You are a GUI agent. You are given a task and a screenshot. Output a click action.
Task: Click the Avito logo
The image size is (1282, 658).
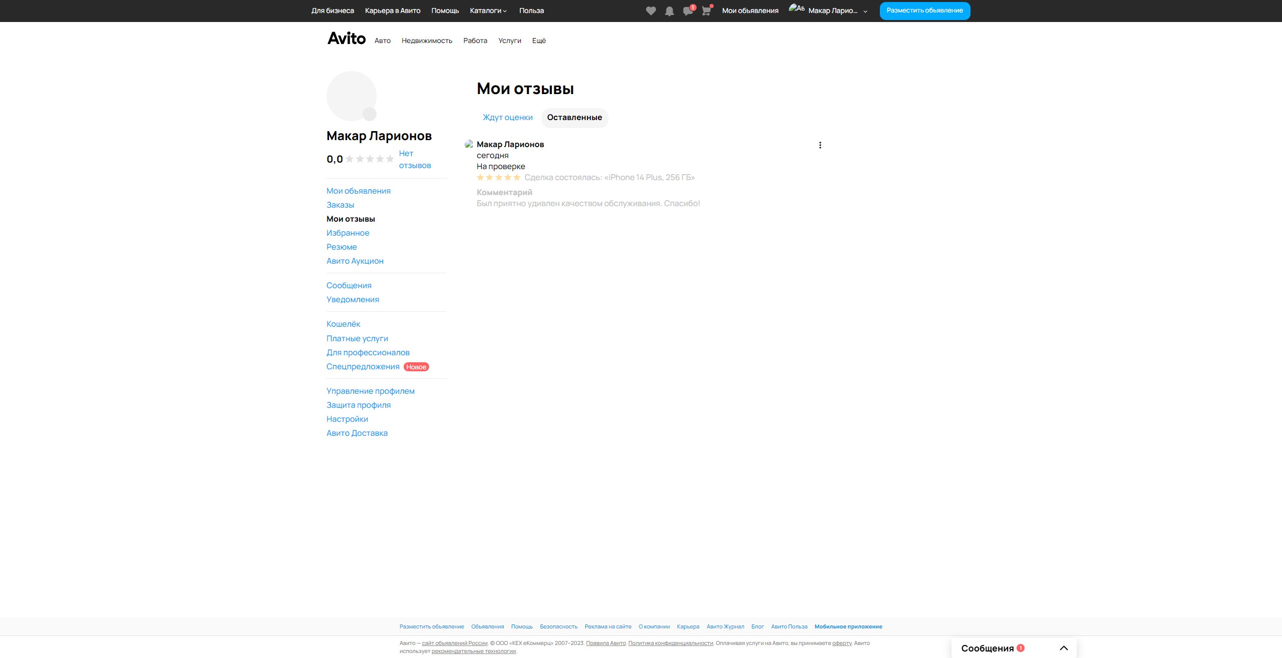pyautogui.click(x=347, y=39)
